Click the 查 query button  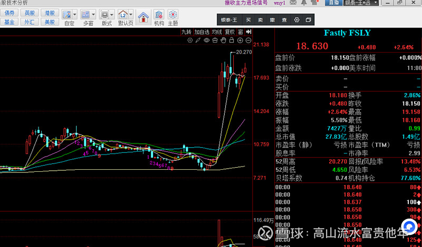pos(284,20)
